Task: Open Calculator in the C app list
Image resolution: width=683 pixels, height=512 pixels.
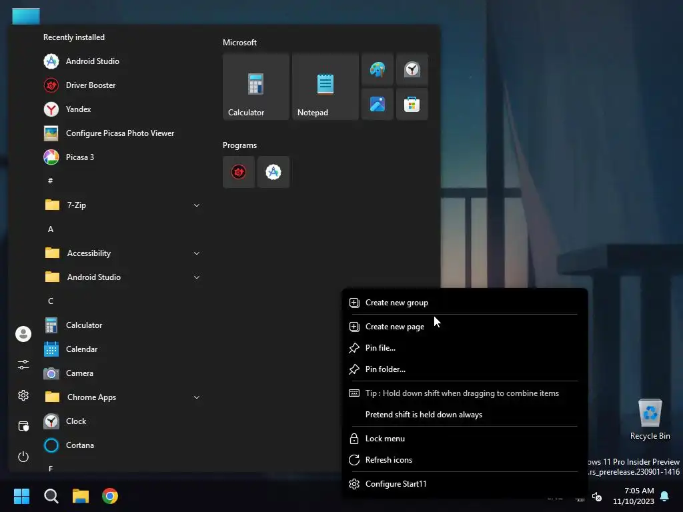Action: 73,325
